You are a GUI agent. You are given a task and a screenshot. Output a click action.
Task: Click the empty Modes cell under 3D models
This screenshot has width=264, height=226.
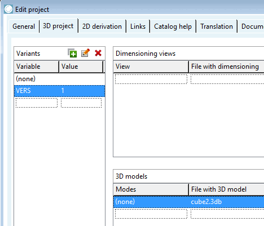pyautogui.click(x=151, y=214)
